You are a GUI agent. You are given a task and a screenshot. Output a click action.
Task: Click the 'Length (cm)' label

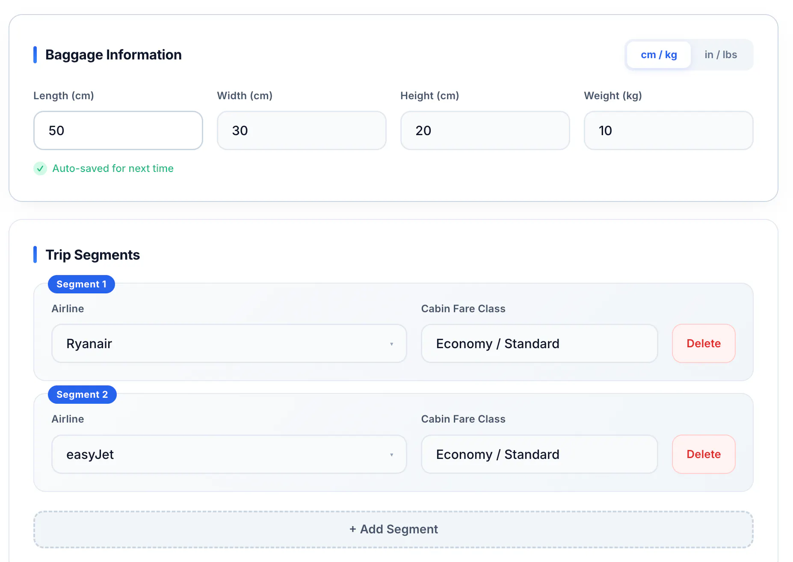point(64,96)
